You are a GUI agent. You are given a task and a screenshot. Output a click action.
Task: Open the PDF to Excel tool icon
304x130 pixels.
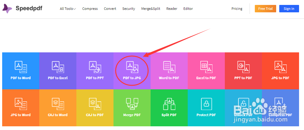58,67
